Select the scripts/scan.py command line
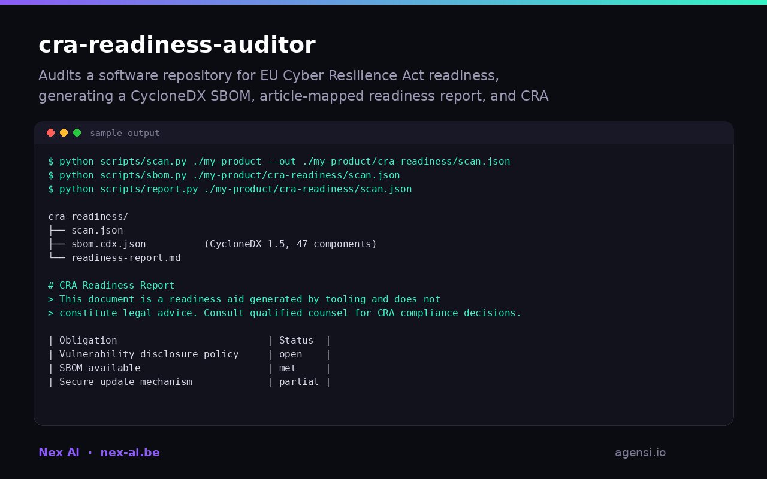Image resolution: width=767 pixels, height=479 pixels. (279, 162)
